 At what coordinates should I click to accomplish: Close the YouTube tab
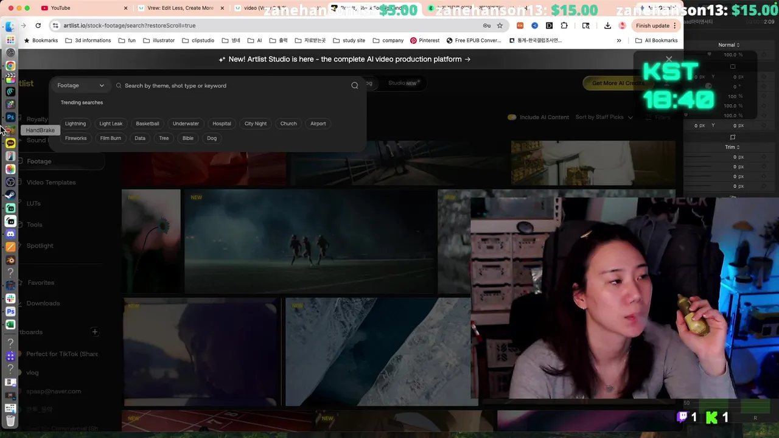tap(126, 8)
